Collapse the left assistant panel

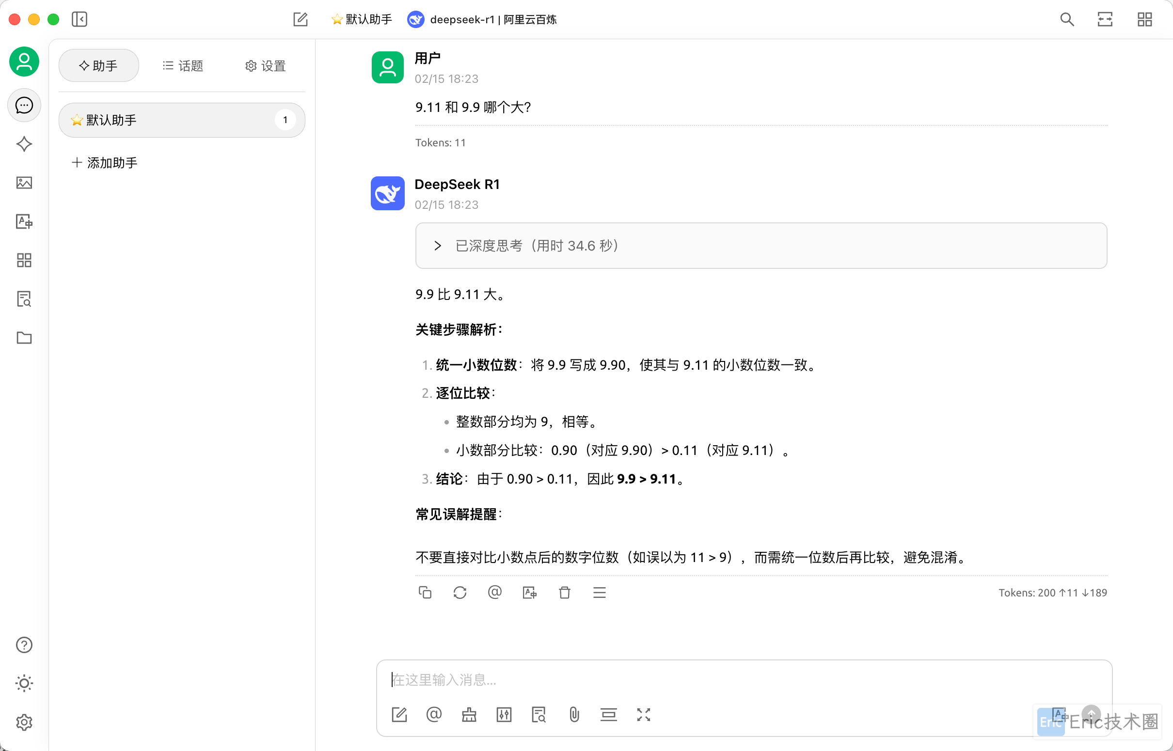point(79,19)
